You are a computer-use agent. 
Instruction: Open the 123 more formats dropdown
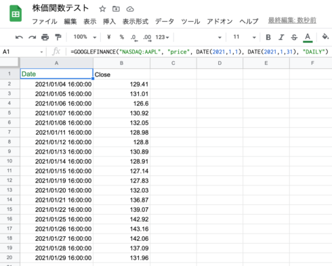(162, 37)
